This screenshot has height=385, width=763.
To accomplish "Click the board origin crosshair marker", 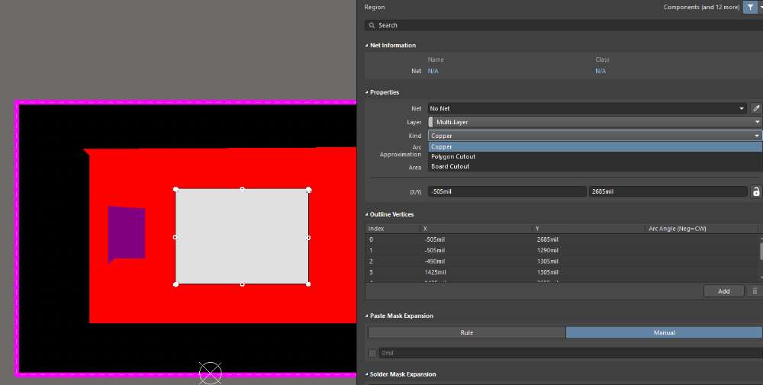I will pos(211,374).
